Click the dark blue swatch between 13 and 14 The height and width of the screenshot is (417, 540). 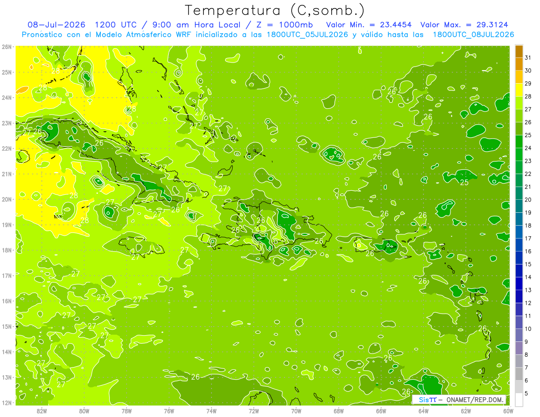click(x=519, y=283)
